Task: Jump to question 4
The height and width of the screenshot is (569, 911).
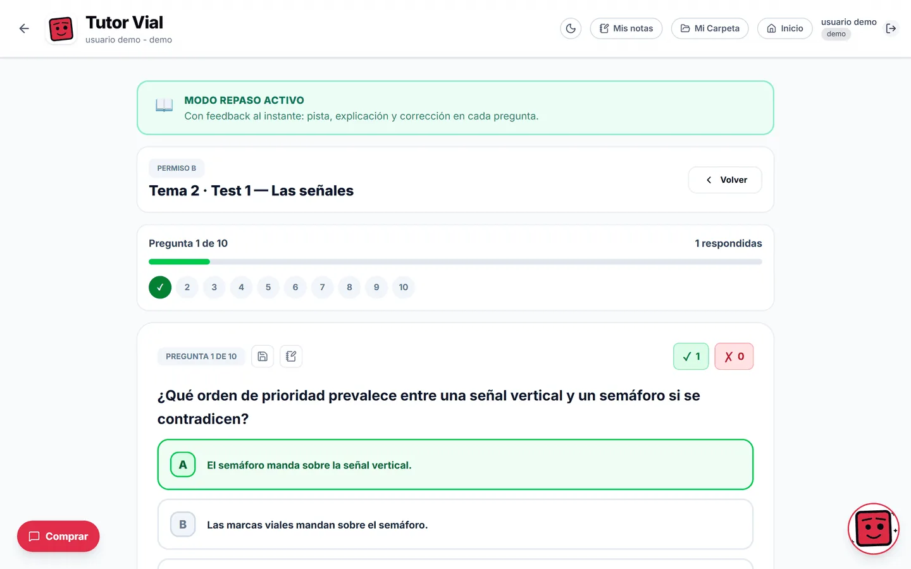Action: pyautogui.click(x=241, y=287)
